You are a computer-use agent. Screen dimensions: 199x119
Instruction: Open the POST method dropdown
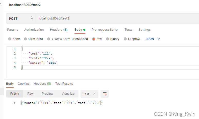21,19
